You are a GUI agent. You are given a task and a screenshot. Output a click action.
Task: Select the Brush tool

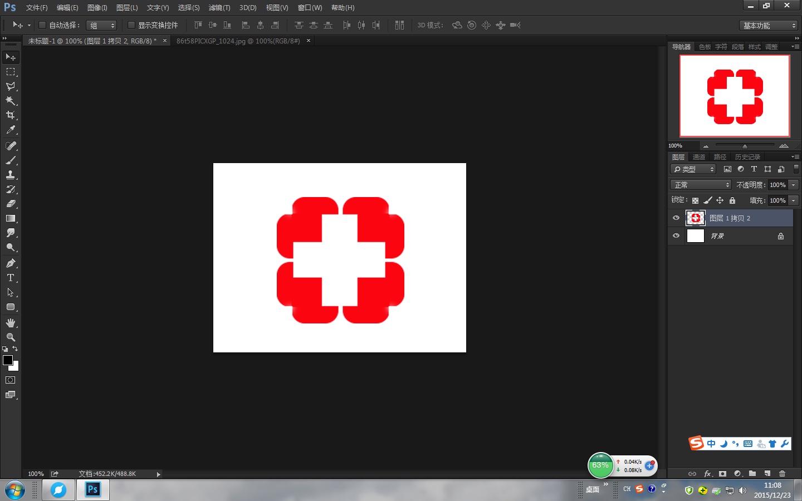[11, 160]
